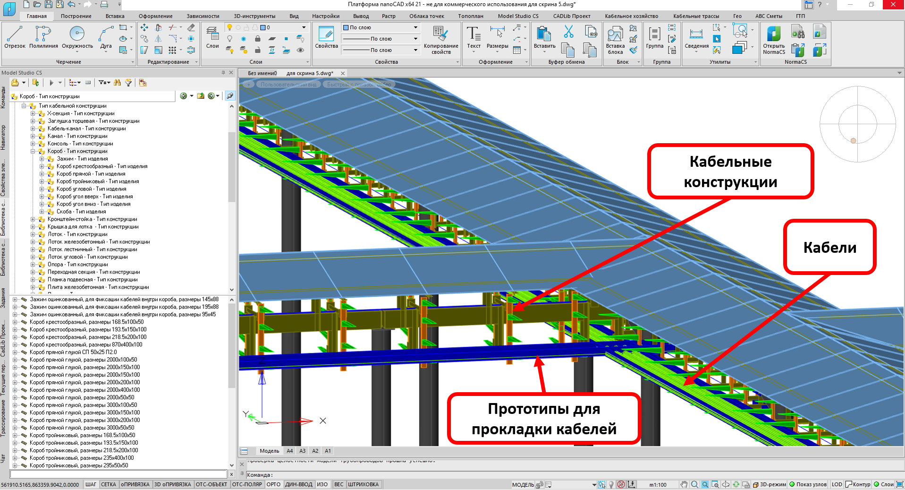Screen dimensions: 905x490
Task: Toggle СЕТКА grid display
Action: tap(108, 484)
